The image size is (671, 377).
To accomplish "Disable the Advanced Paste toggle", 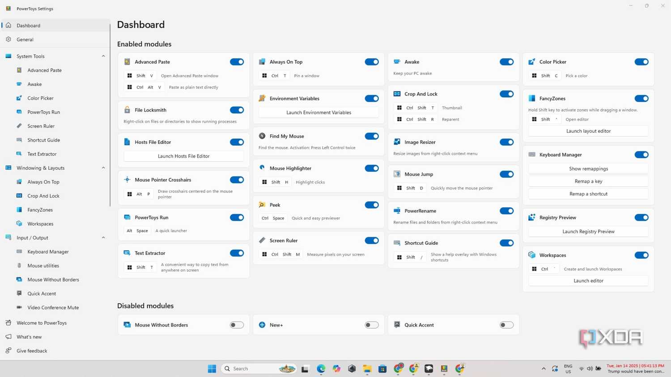I will click(x=237, y=62).
